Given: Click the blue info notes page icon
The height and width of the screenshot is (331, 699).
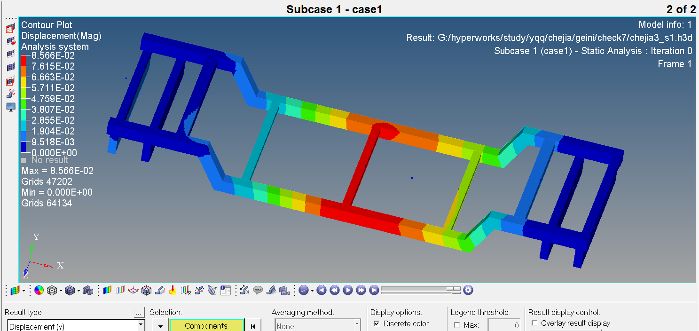Looking at the screenshot, I should pyautogui.click(x=226, y=291).
